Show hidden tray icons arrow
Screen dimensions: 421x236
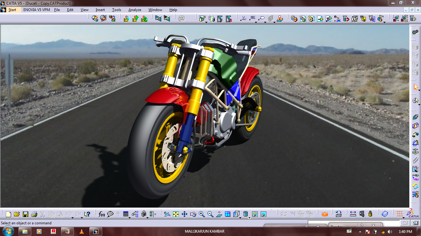pyautogui.click(x=360, y=231)
